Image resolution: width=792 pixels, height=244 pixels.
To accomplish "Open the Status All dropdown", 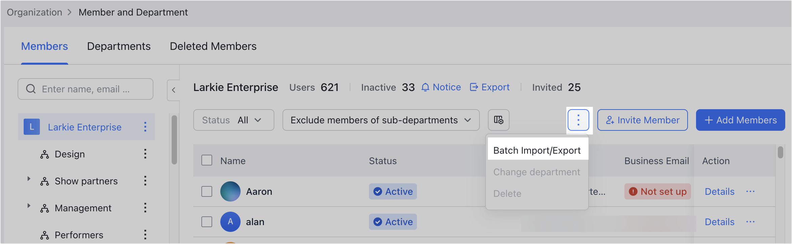I will (233, 120).
